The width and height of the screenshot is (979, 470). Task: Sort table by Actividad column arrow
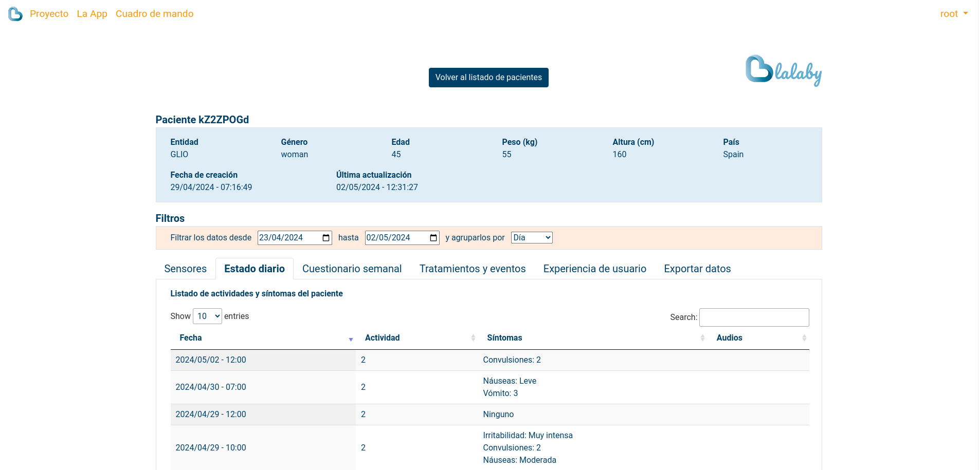[473, 338]
